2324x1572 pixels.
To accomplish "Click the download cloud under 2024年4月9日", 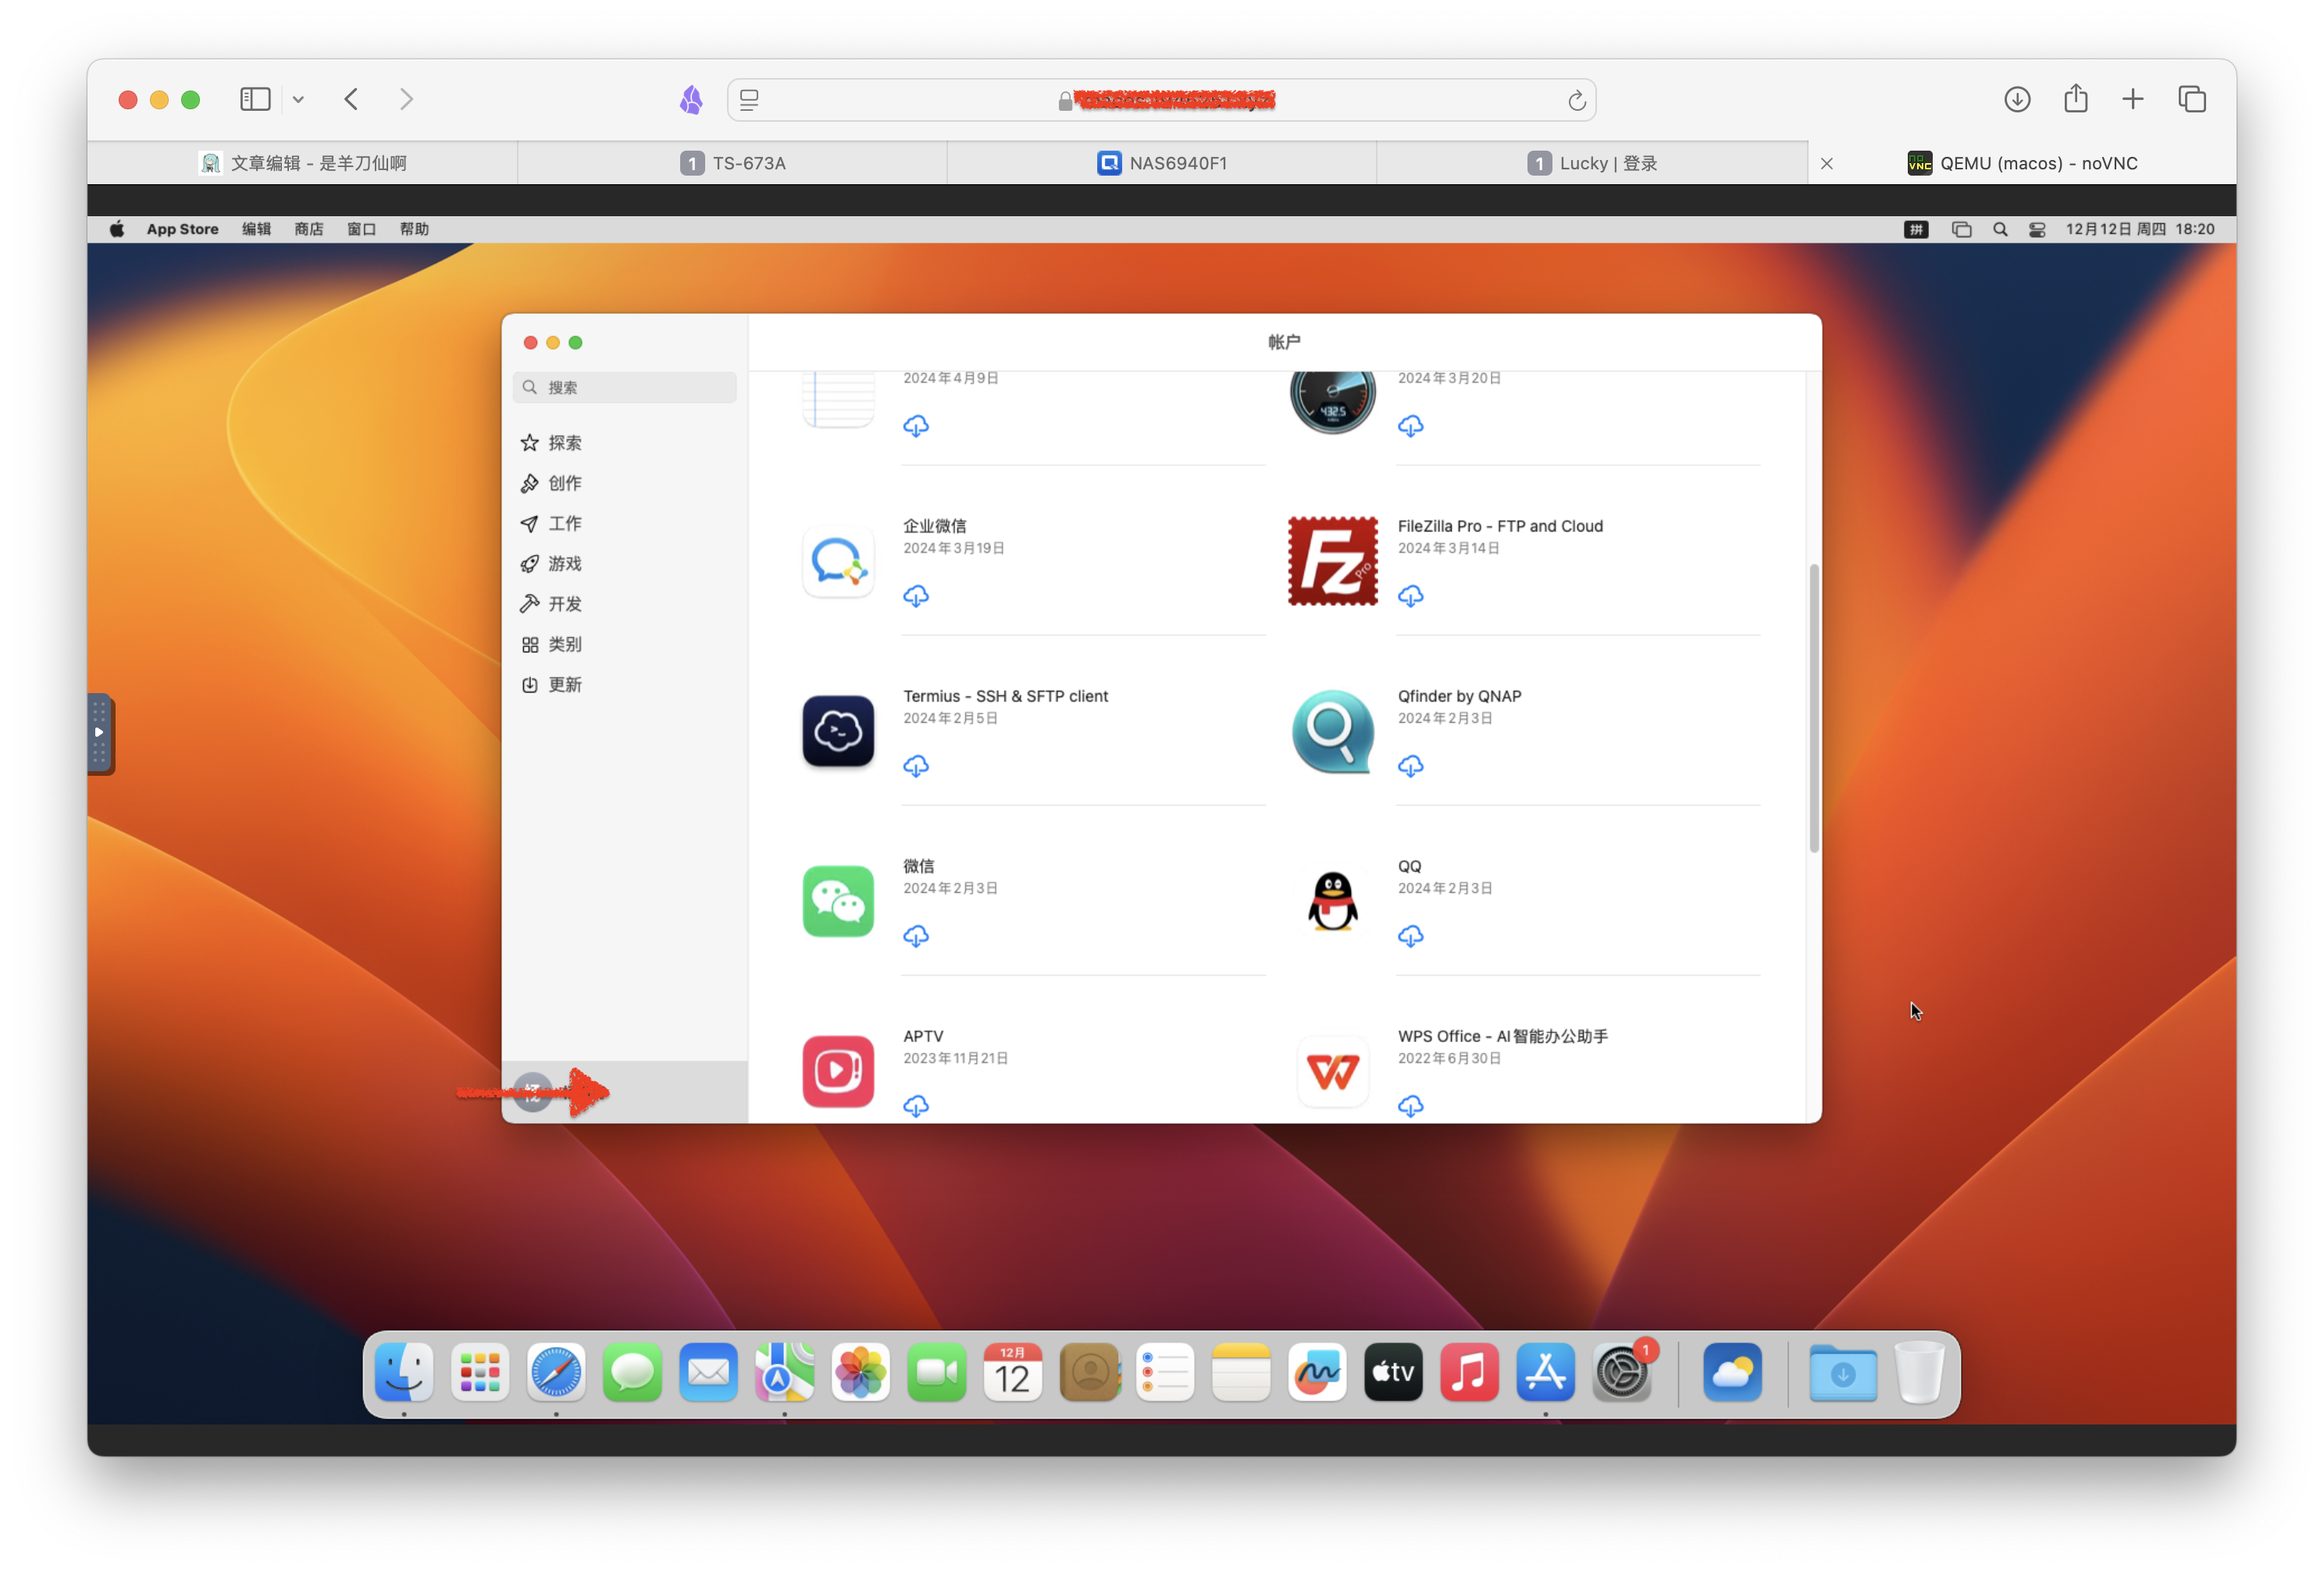I will (x=915, y=427).
